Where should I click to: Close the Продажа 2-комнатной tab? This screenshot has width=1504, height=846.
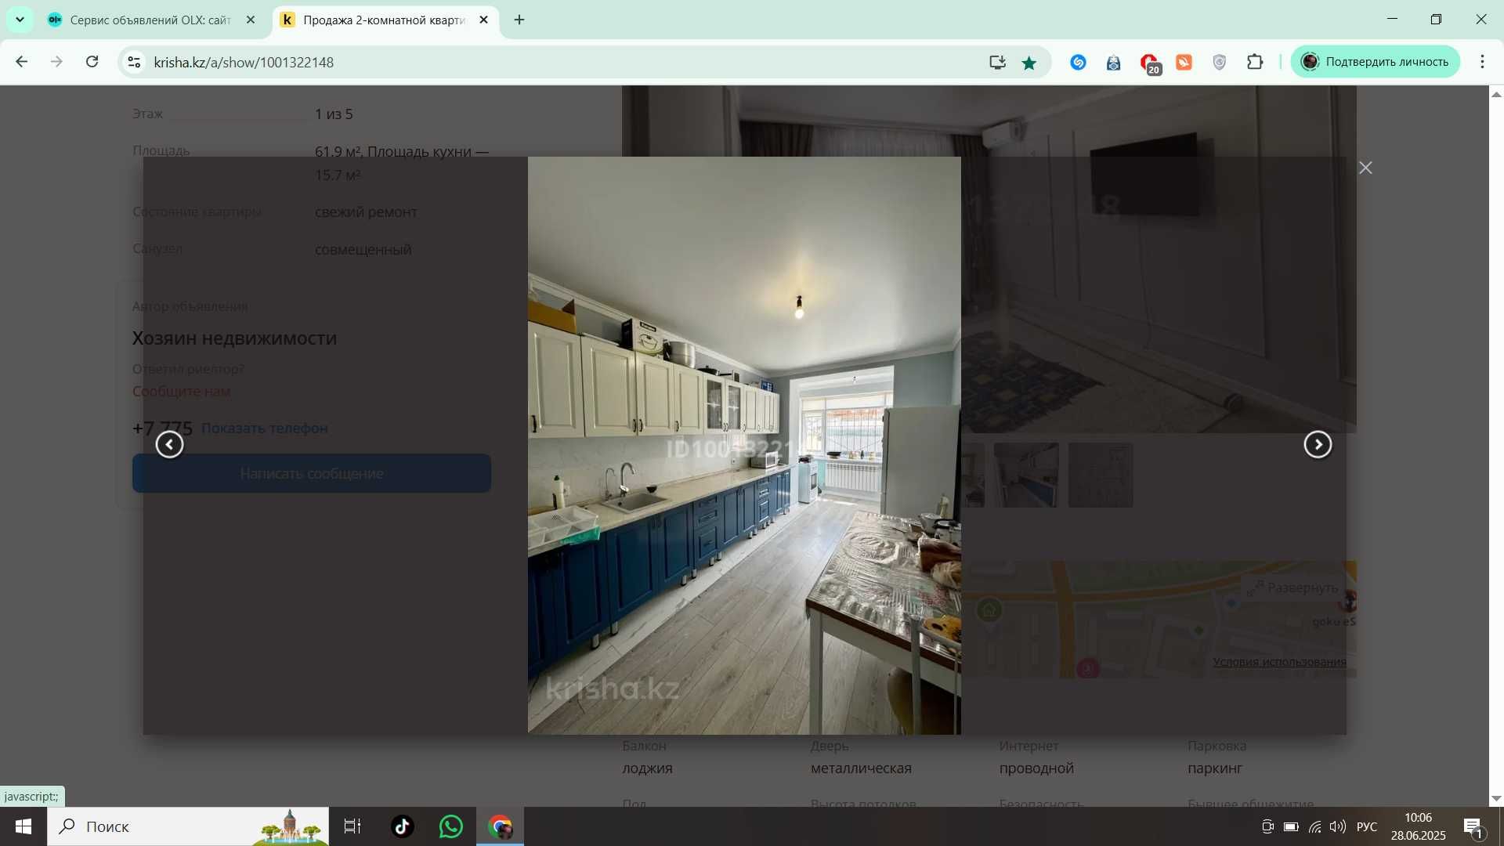pyautogui.click(x=483, y=20)
